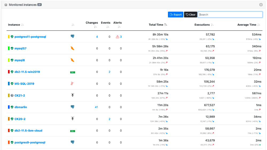Screen dimensions: 267x150
Task: Open postgres9-postgresql instance
Action: coord(30,143)
